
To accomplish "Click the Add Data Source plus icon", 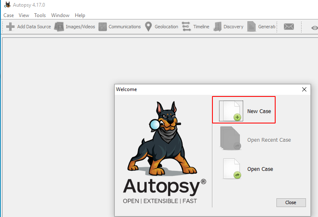I will [x=10, y=27].
